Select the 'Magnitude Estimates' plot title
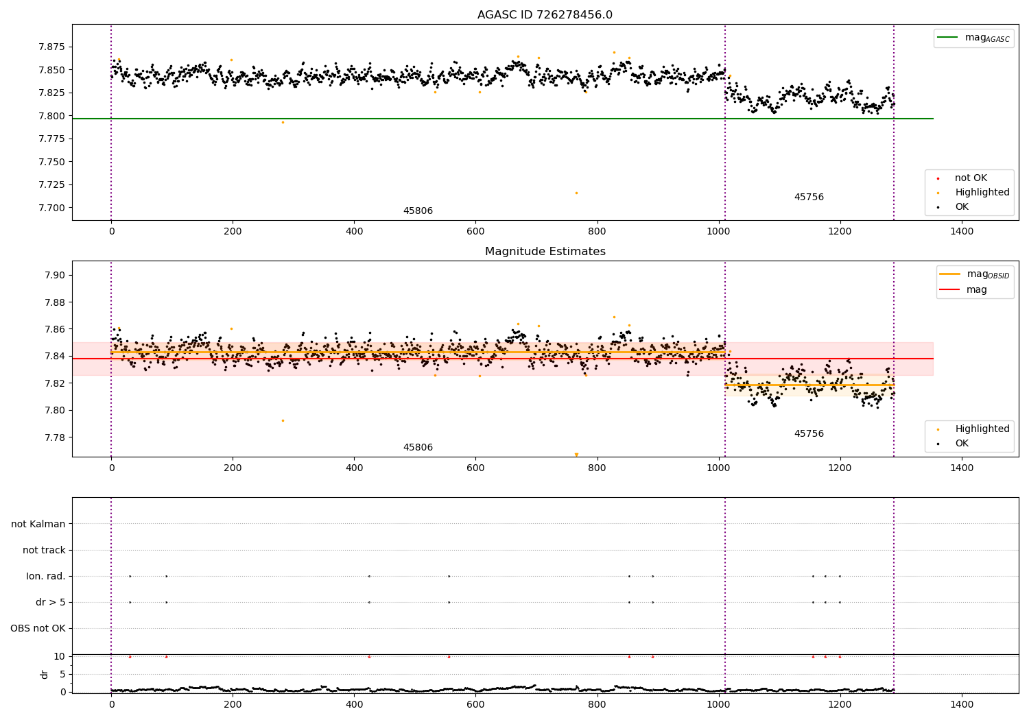1029x720 pixels. (x=545, y=252)
